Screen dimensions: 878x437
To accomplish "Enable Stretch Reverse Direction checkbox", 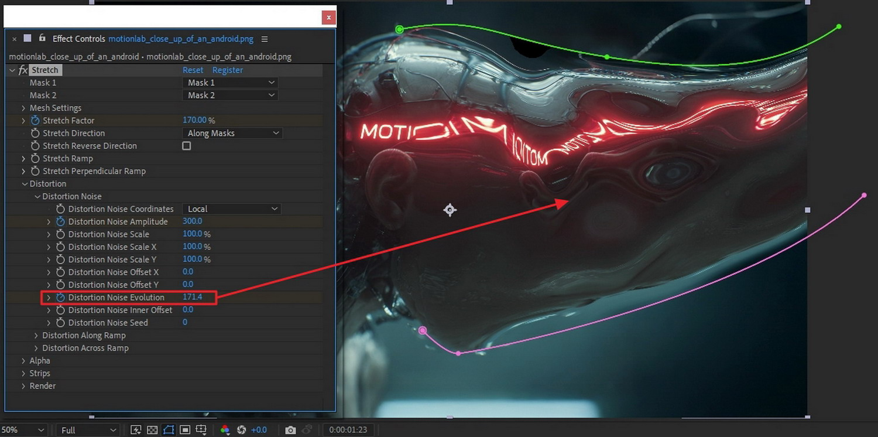I will pos(187,146).
